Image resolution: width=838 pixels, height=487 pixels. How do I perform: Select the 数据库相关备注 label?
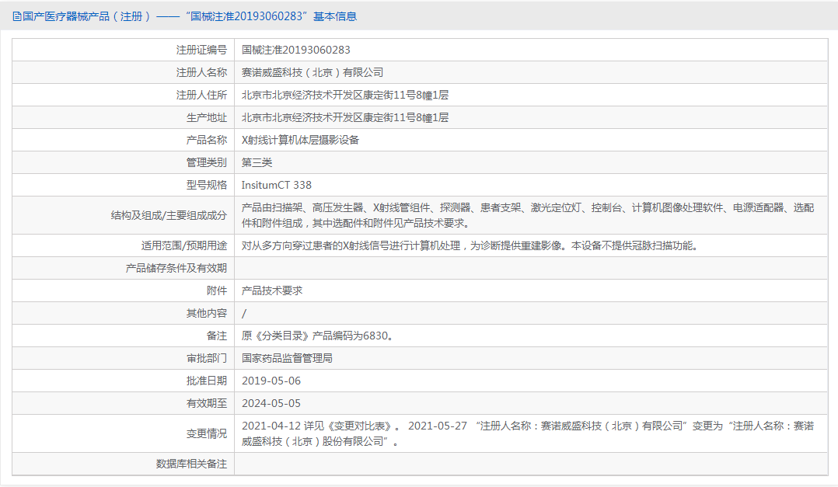pos(191,464)
